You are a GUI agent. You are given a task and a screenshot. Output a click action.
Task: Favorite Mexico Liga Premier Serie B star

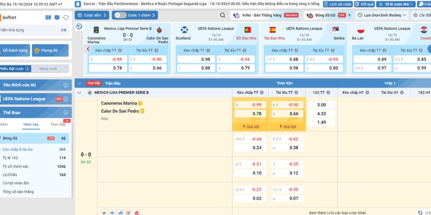click(x=89, y=92)
